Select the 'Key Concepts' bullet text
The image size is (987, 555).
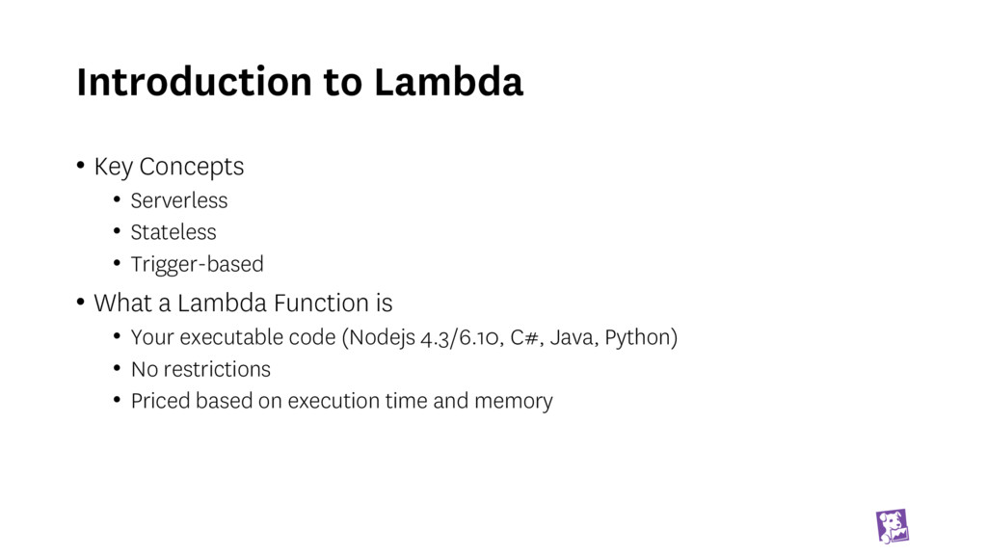(x=169, y=167)
